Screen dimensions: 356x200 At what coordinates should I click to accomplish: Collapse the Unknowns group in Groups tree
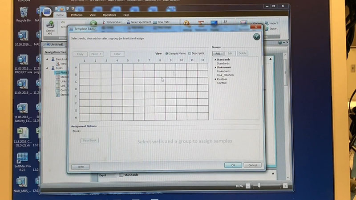[215, 68]
